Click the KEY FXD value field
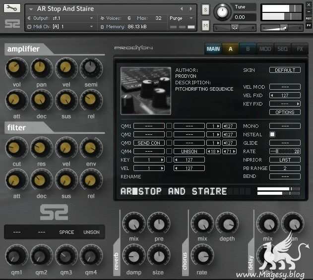 coord(285,104)
